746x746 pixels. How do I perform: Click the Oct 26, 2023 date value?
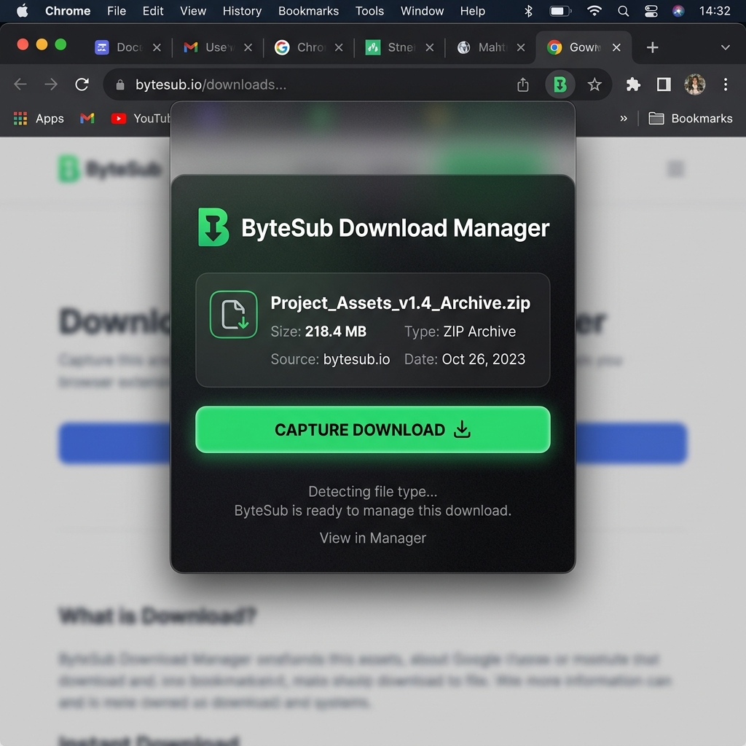[484, 359]
